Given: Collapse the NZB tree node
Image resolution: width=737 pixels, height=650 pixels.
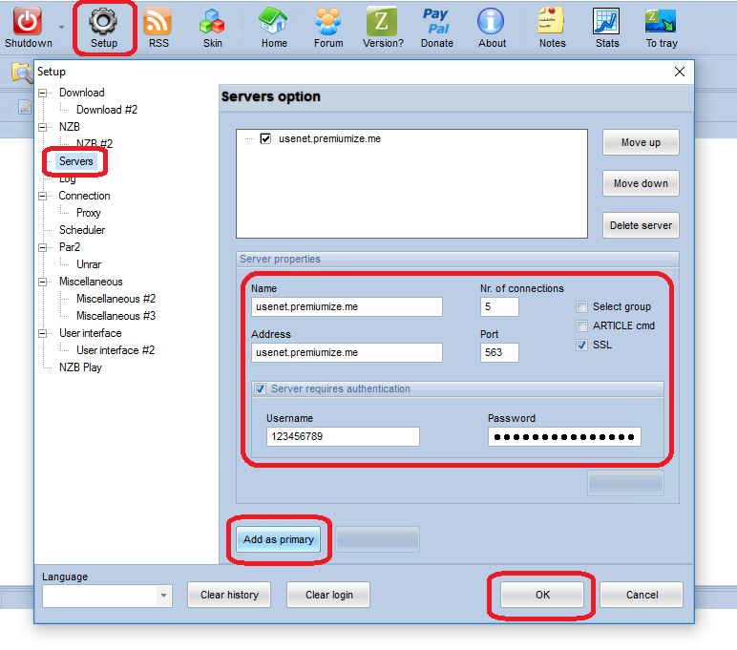Looking at the screenshot, I should click(x=43, y=127).
